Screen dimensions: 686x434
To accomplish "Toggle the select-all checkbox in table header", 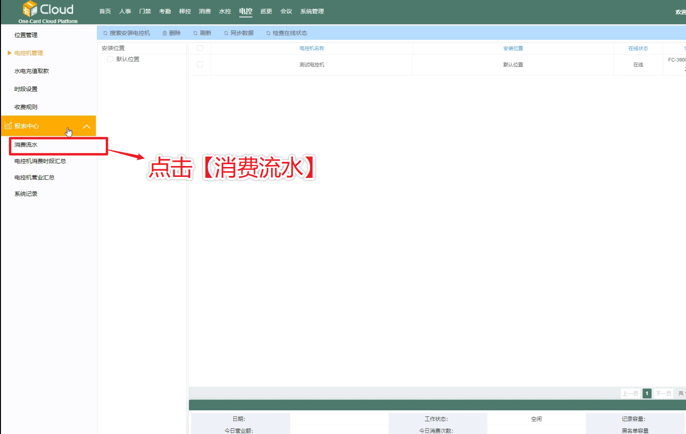I will [x=200, y=48].
